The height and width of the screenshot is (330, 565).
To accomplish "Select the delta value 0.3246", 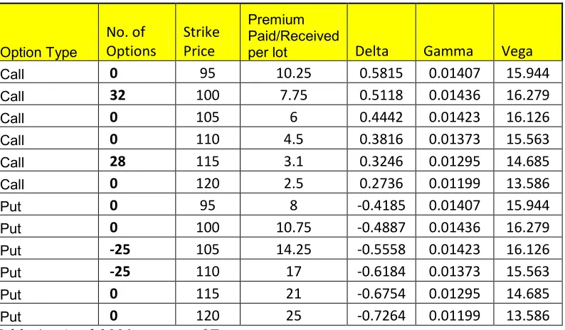I will click(x=381, y=161).
